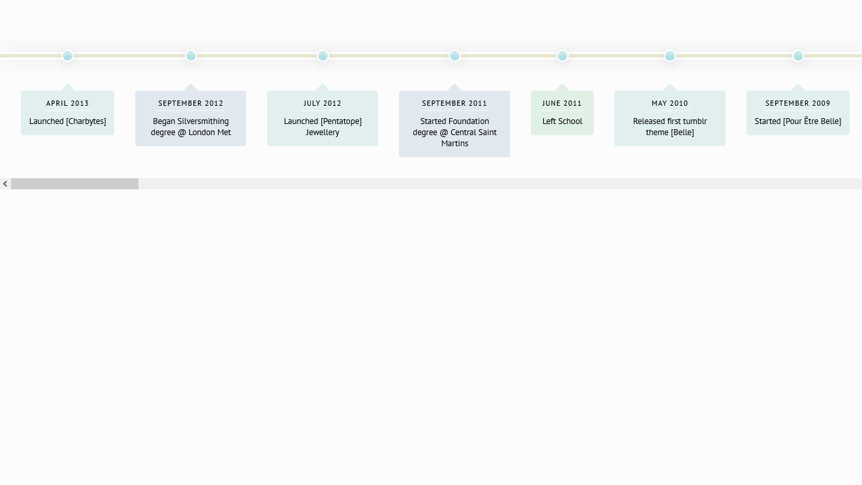
Task: Open the Started [Pour Être Belle] card
Action: pos(798,113)
